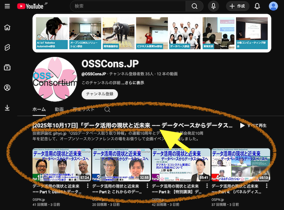This screenshot has height=210, width=284.
Task: Go to Home in sidebar
Action: click(7, 27)
